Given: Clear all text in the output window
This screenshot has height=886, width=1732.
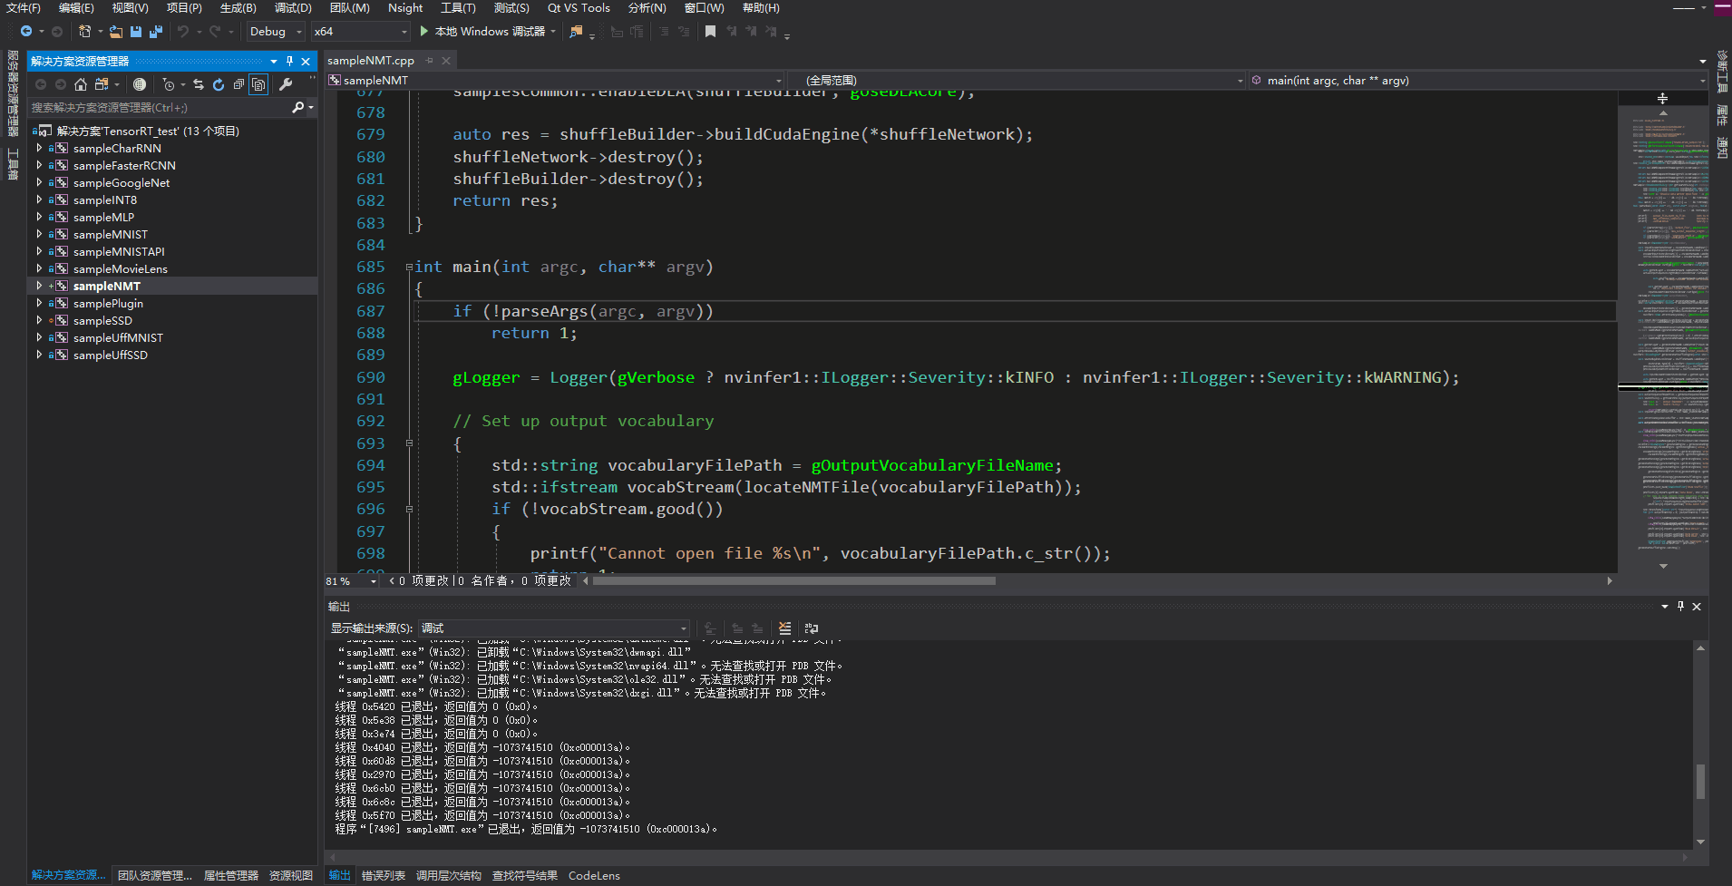Looking at the screenshot, I should (x=784, y=628).
